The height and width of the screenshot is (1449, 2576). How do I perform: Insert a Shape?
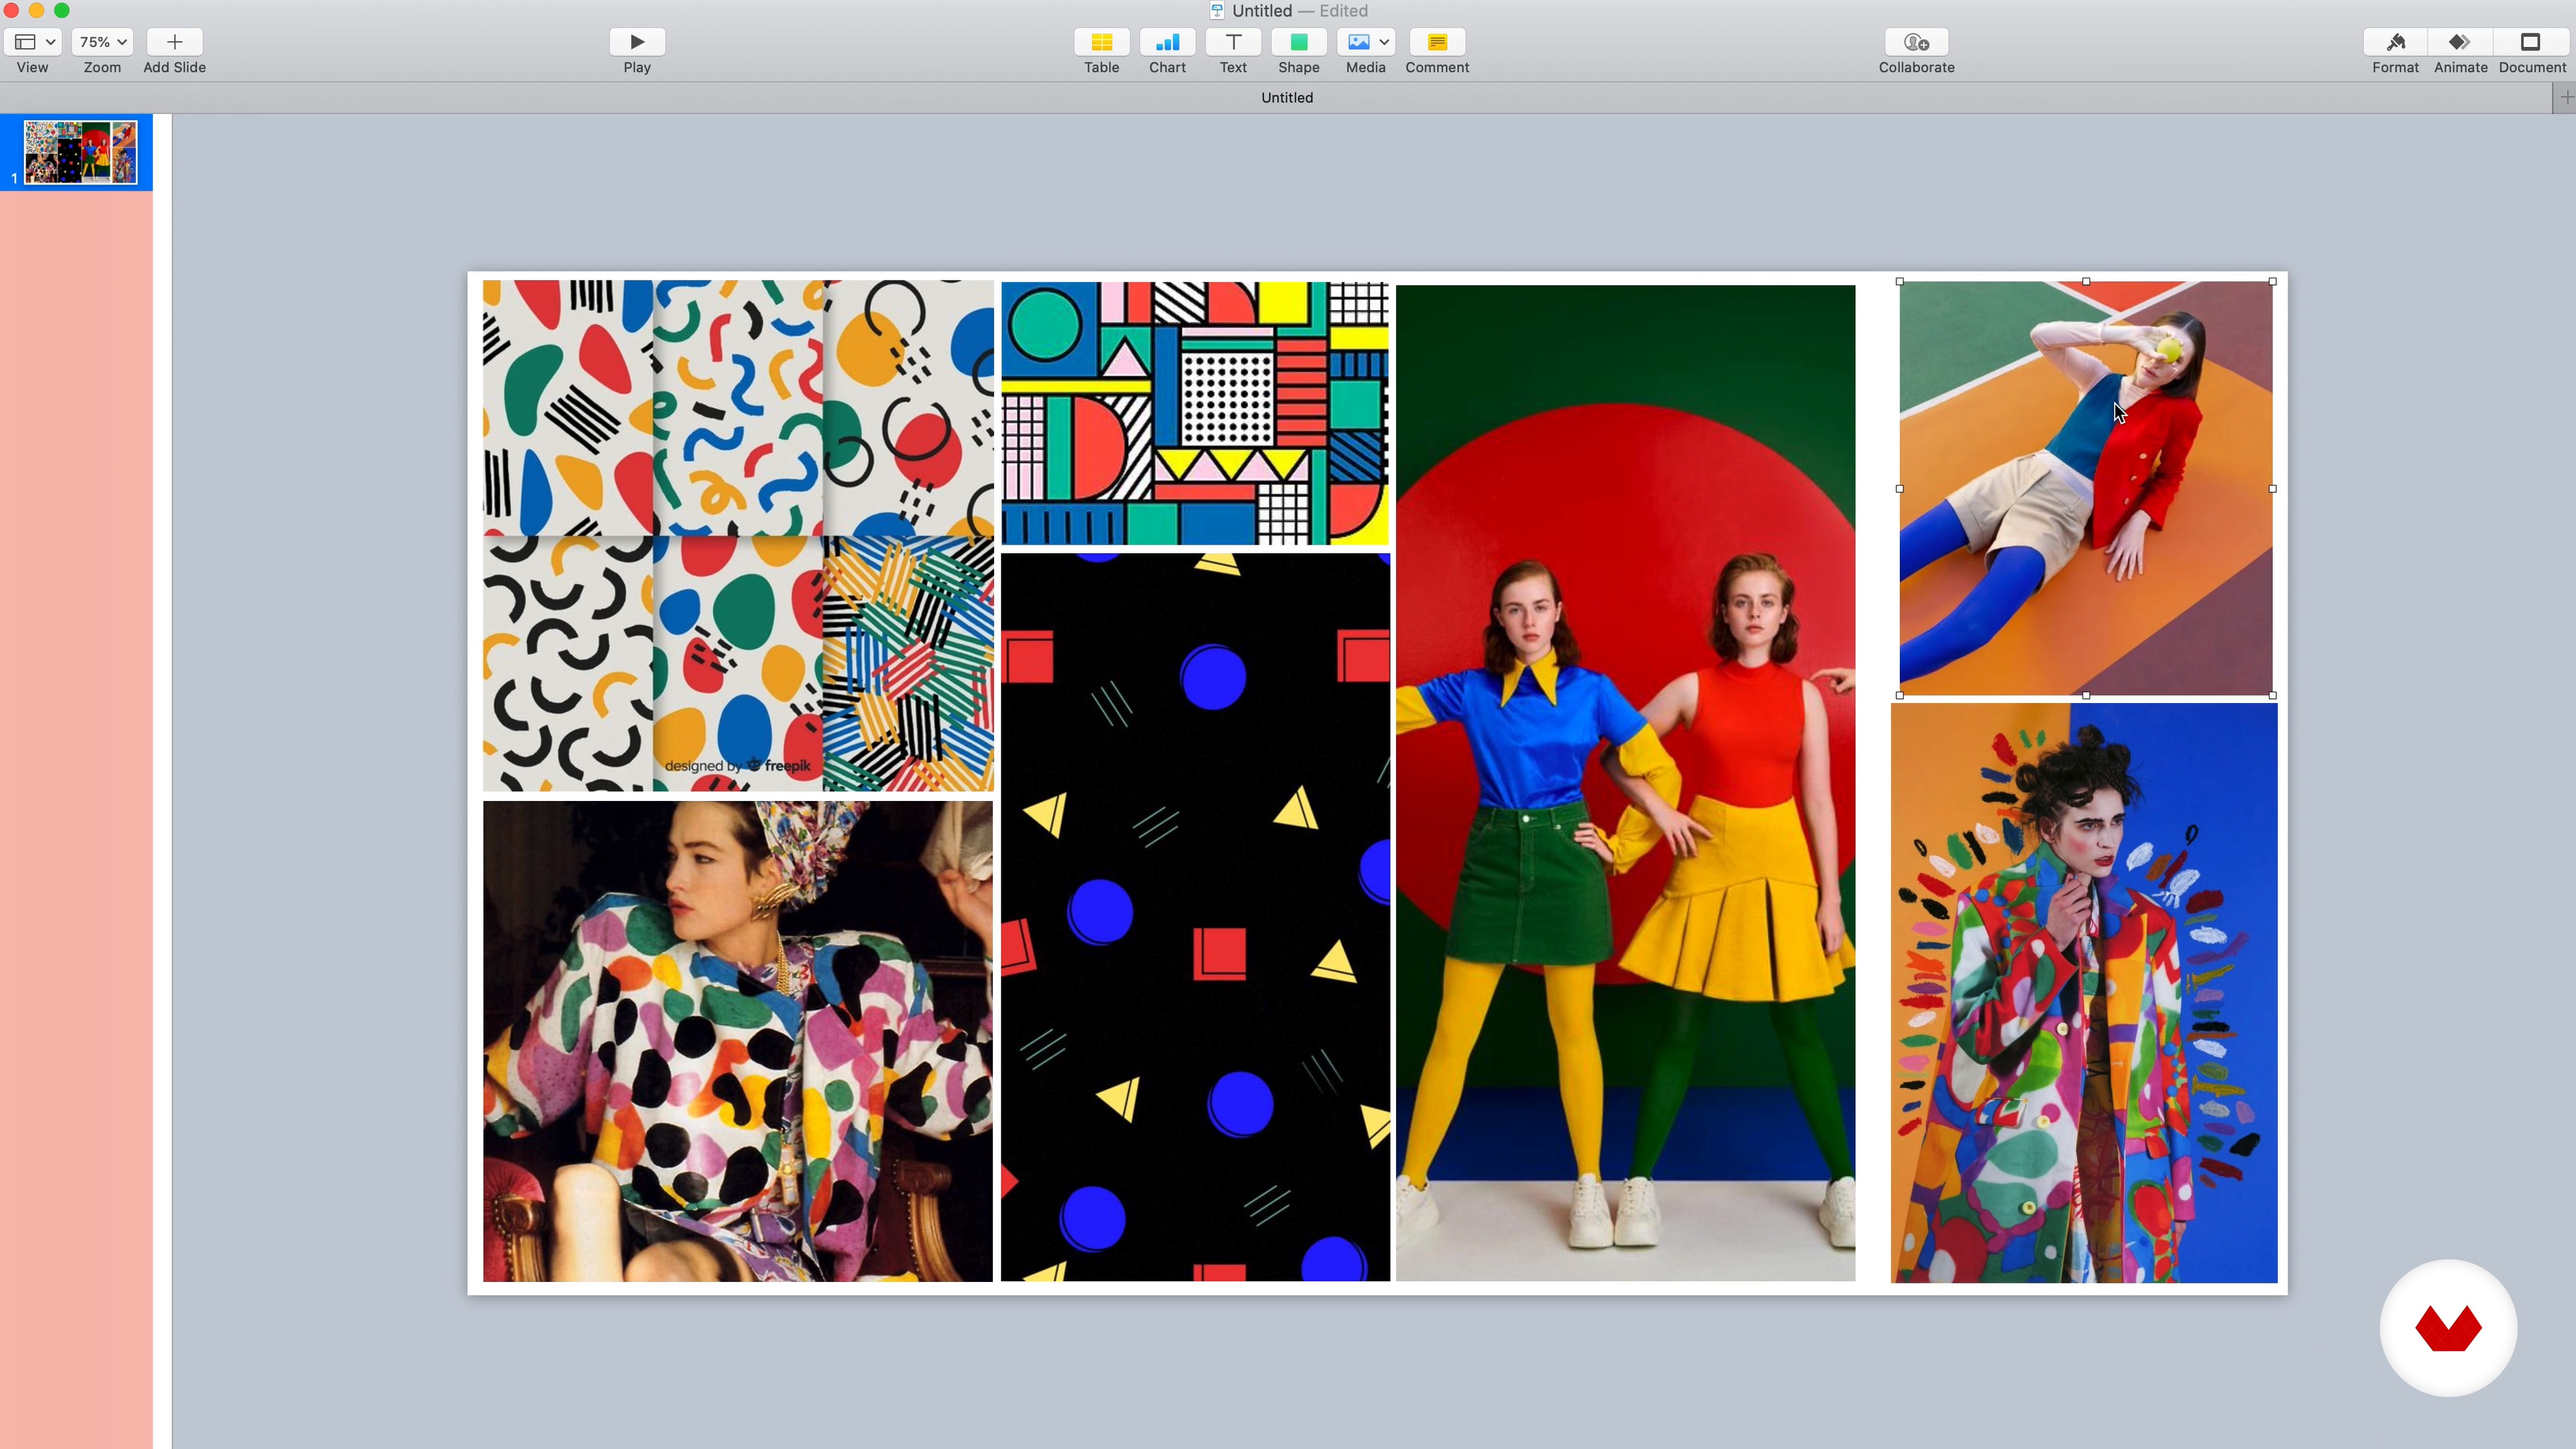click(1299, 42)
